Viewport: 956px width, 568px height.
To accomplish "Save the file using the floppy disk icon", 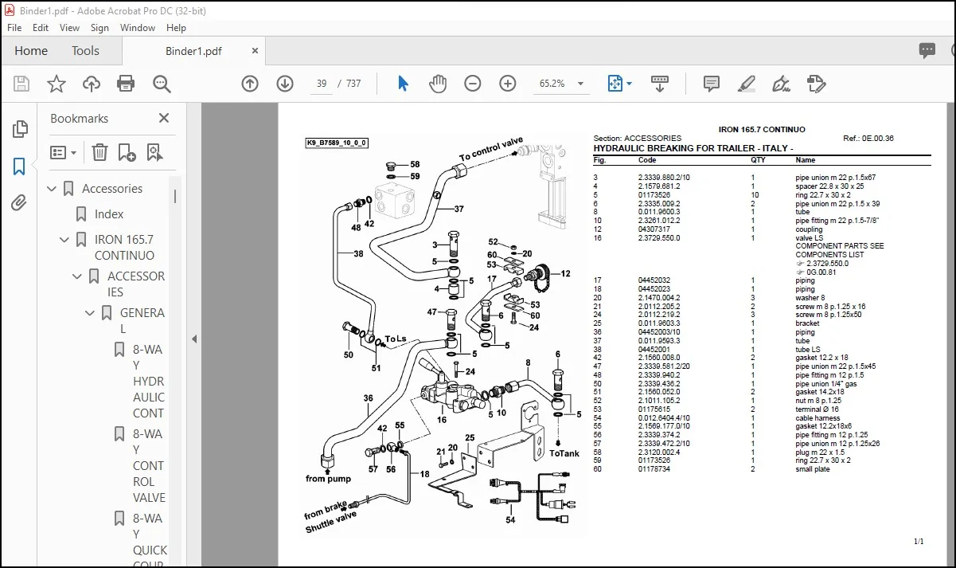I will pyautogui.click(x=21, y=84).
